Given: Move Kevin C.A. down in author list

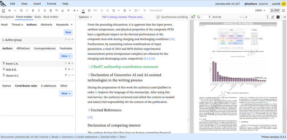Looking at the screenshot, I should pyautogui.click(x=69, y=63).
